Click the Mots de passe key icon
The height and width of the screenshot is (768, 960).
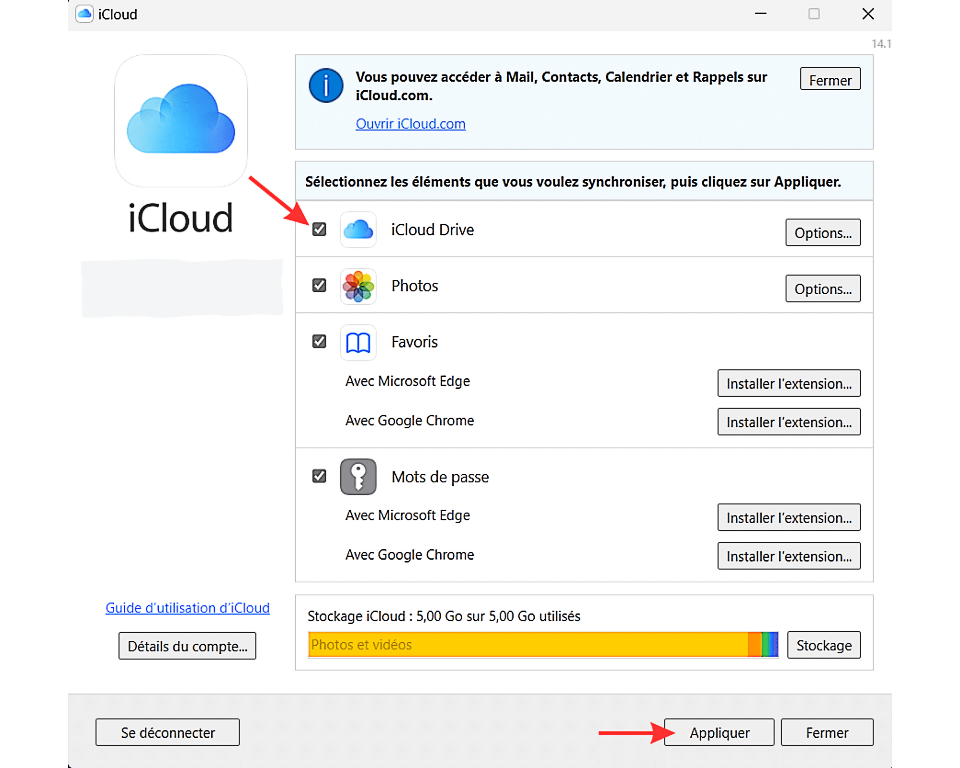click(x=358, y=477)
